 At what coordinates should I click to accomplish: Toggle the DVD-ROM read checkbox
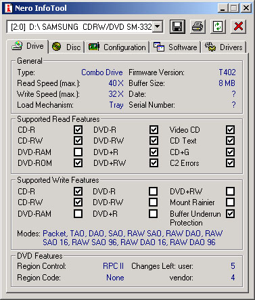click(78, 163)
